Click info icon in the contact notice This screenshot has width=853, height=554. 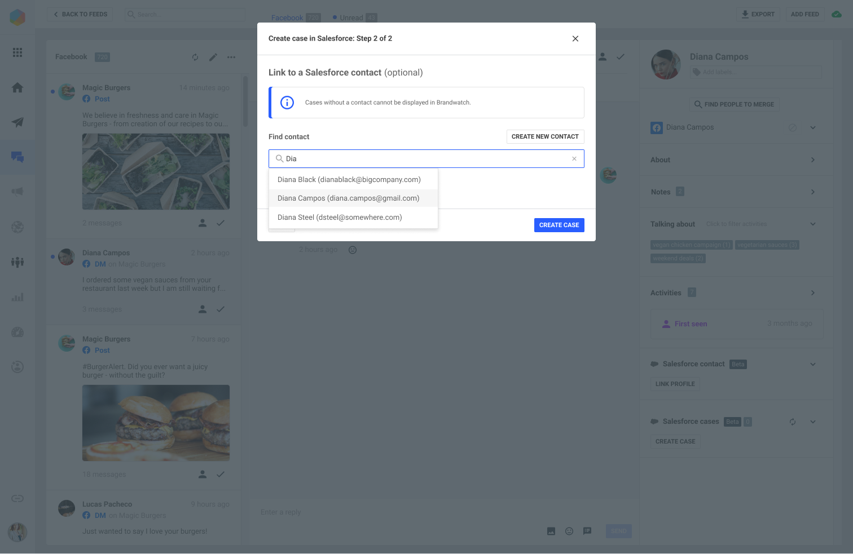(287, 103)
